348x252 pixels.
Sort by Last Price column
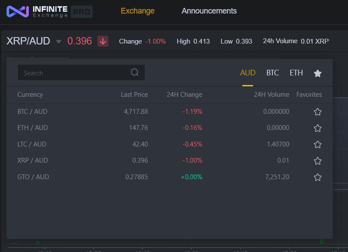coord(134,95)
